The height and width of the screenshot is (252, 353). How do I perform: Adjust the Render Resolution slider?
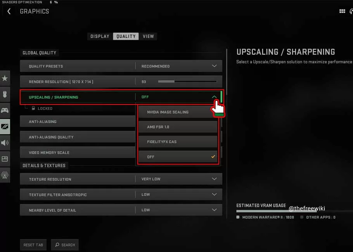pyautogui.click(x=187, y=82)
